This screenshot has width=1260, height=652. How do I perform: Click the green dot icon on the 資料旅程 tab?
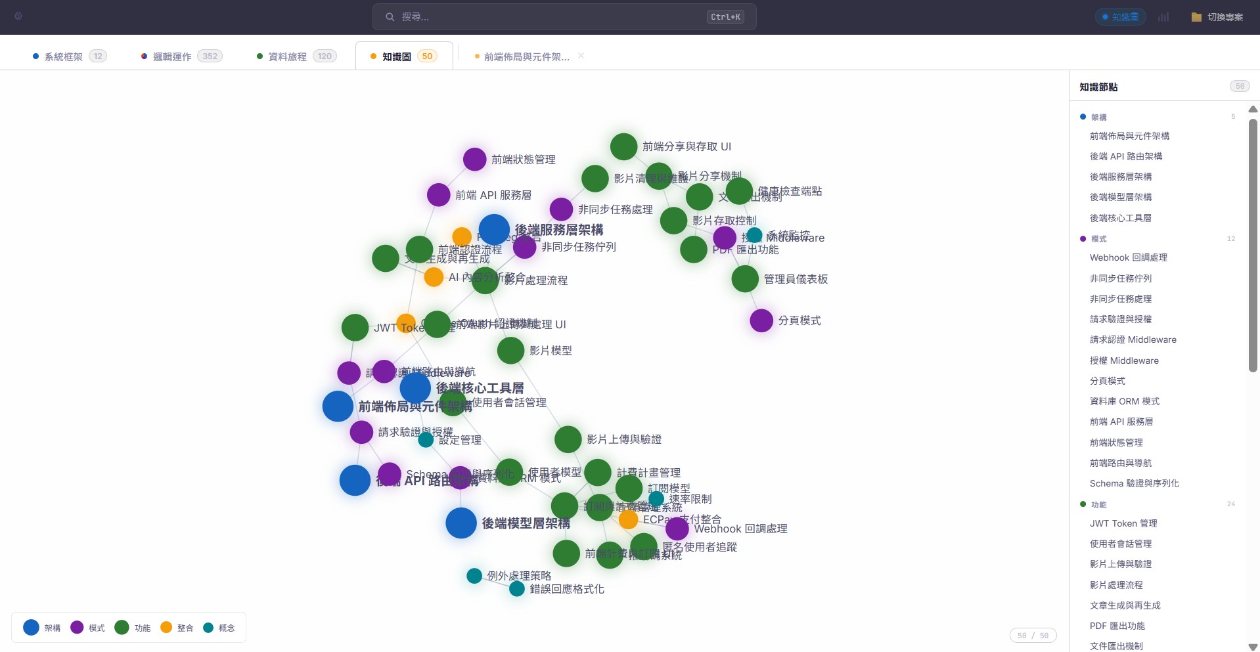pos(259,56)
